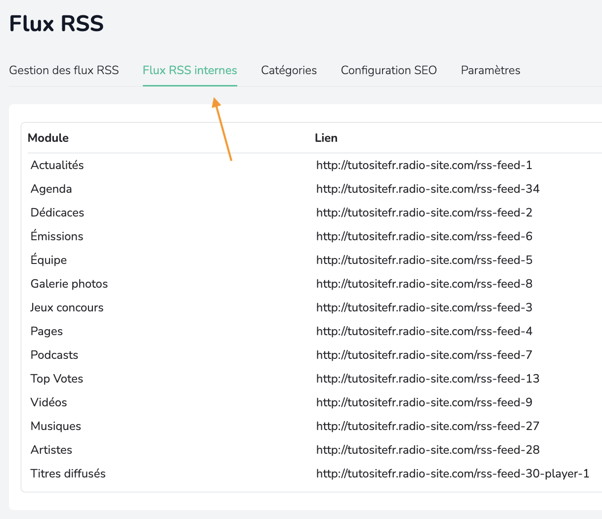Select the Flux RSS internes tab
This screenshot has width=602, height=519.
[x=190, y=70]
